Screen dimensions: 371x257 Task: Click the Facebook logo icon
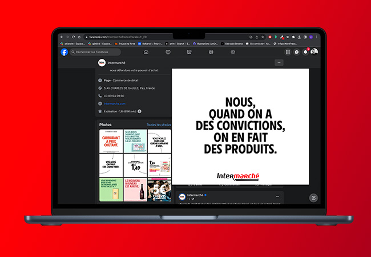[64, 52]
